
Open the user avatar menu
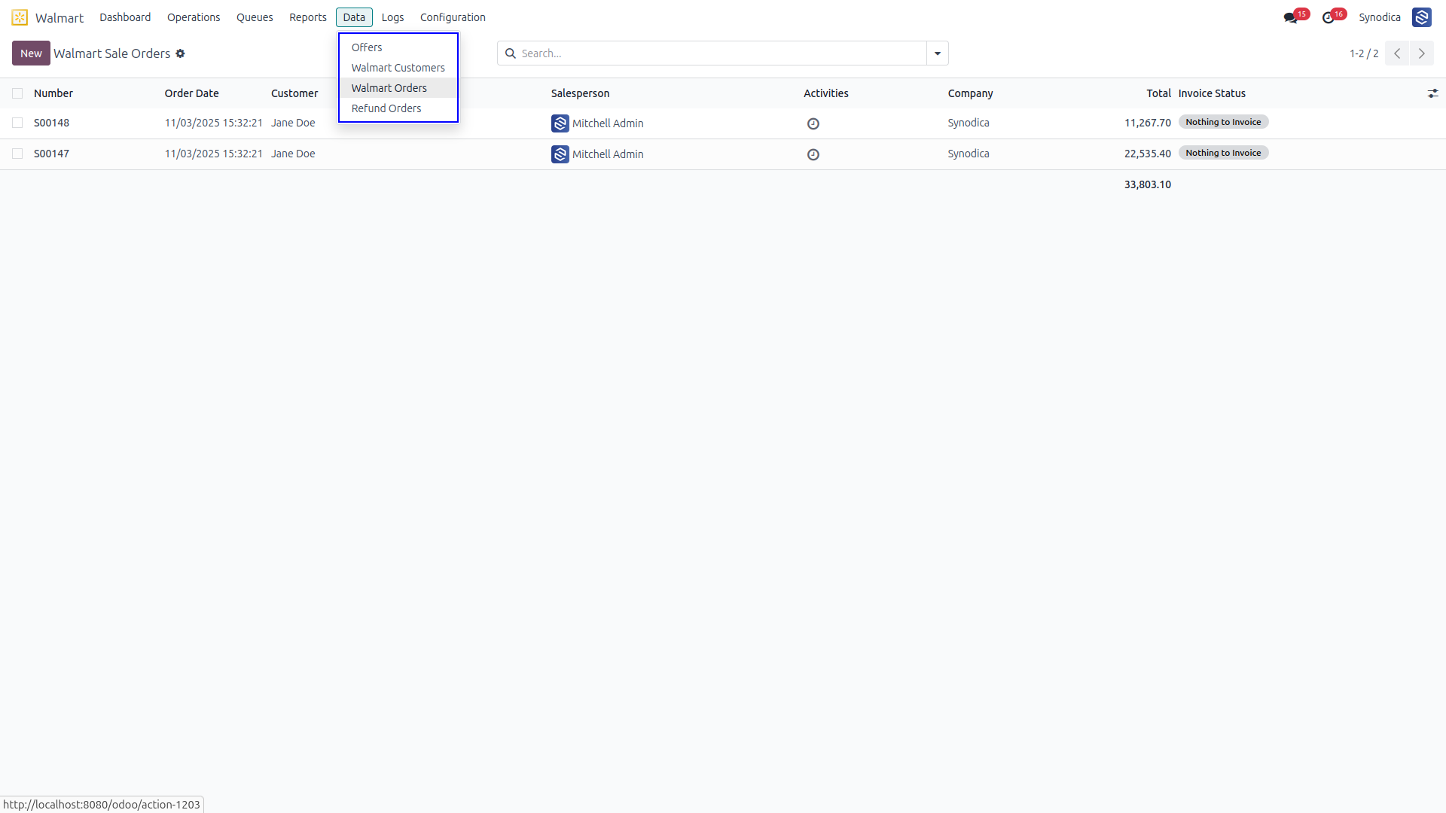[1422, 17]
